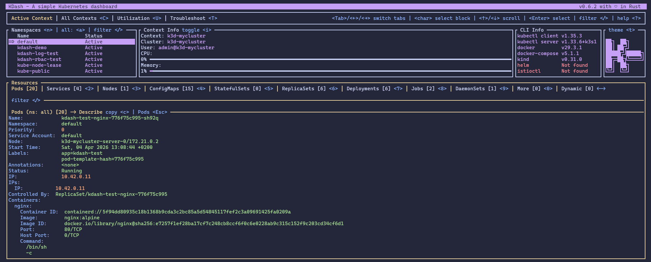Toggle Context Info with toggle <i>
The image size is (651, 262).
[196, 30]
